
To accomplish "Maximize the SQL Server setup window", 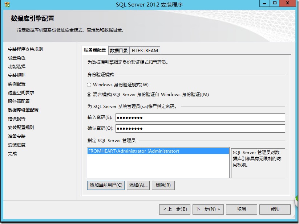I will 275,3.
